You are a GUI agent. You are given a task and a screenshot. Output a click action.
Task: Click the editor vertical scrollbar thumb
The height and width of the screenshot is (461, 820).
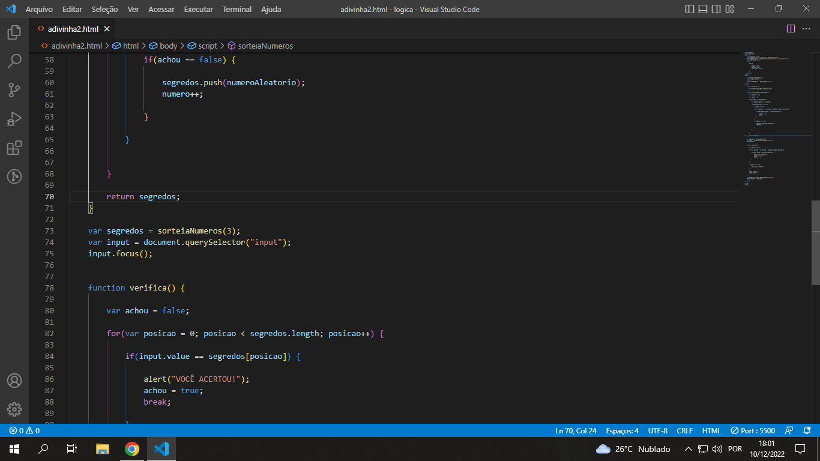tap(816, 243)
